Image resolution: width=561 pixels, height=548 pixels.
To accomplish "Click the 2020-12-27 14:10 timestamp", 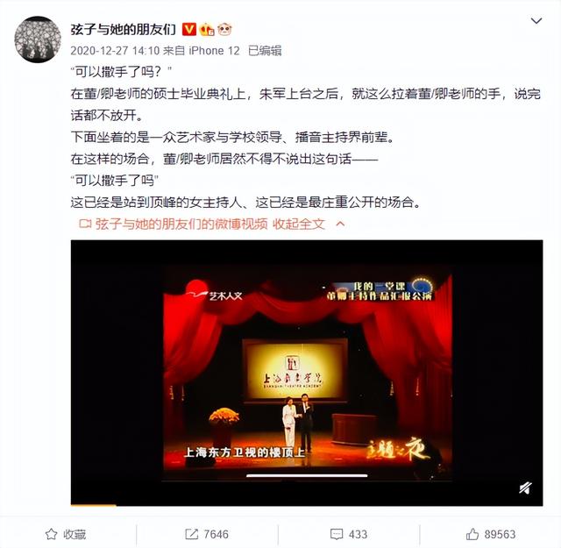I will click(115, 51).
